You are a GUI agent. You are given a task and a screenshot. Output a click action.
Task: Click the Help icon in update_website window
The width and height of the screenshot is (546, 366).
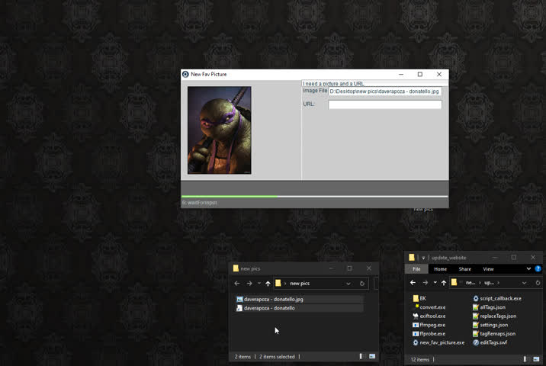pyautogui.click(x=538, y=269)
